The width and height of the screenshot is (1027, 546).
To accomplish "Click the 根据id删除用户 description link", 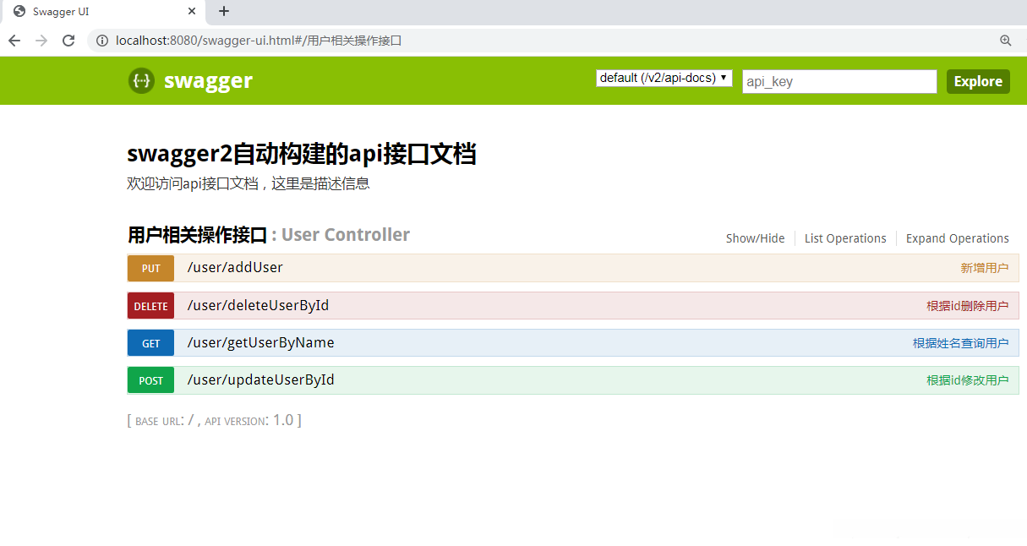I will (x=967, y=306).
